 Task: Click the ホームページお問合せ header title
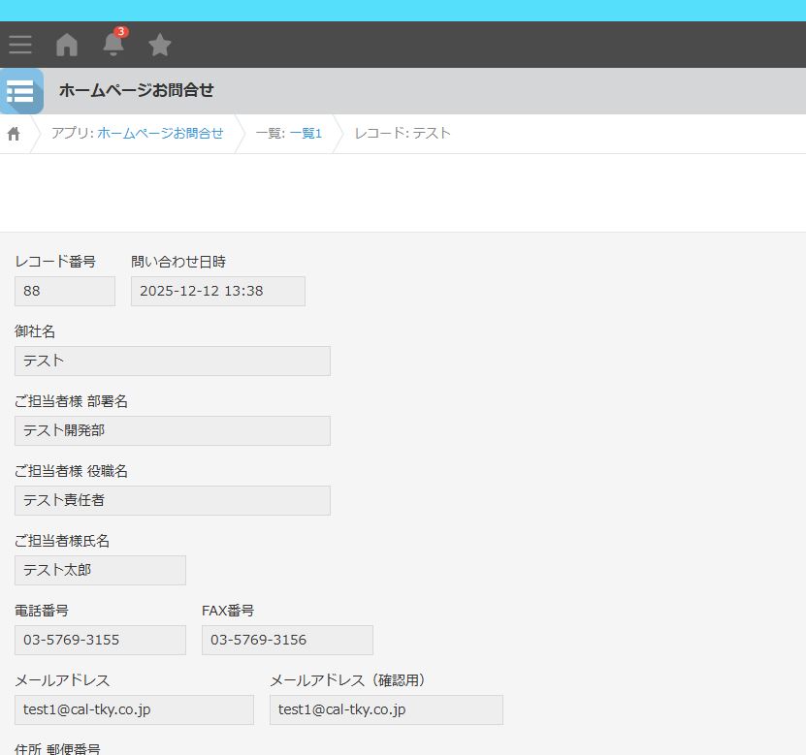coord(136,91)
